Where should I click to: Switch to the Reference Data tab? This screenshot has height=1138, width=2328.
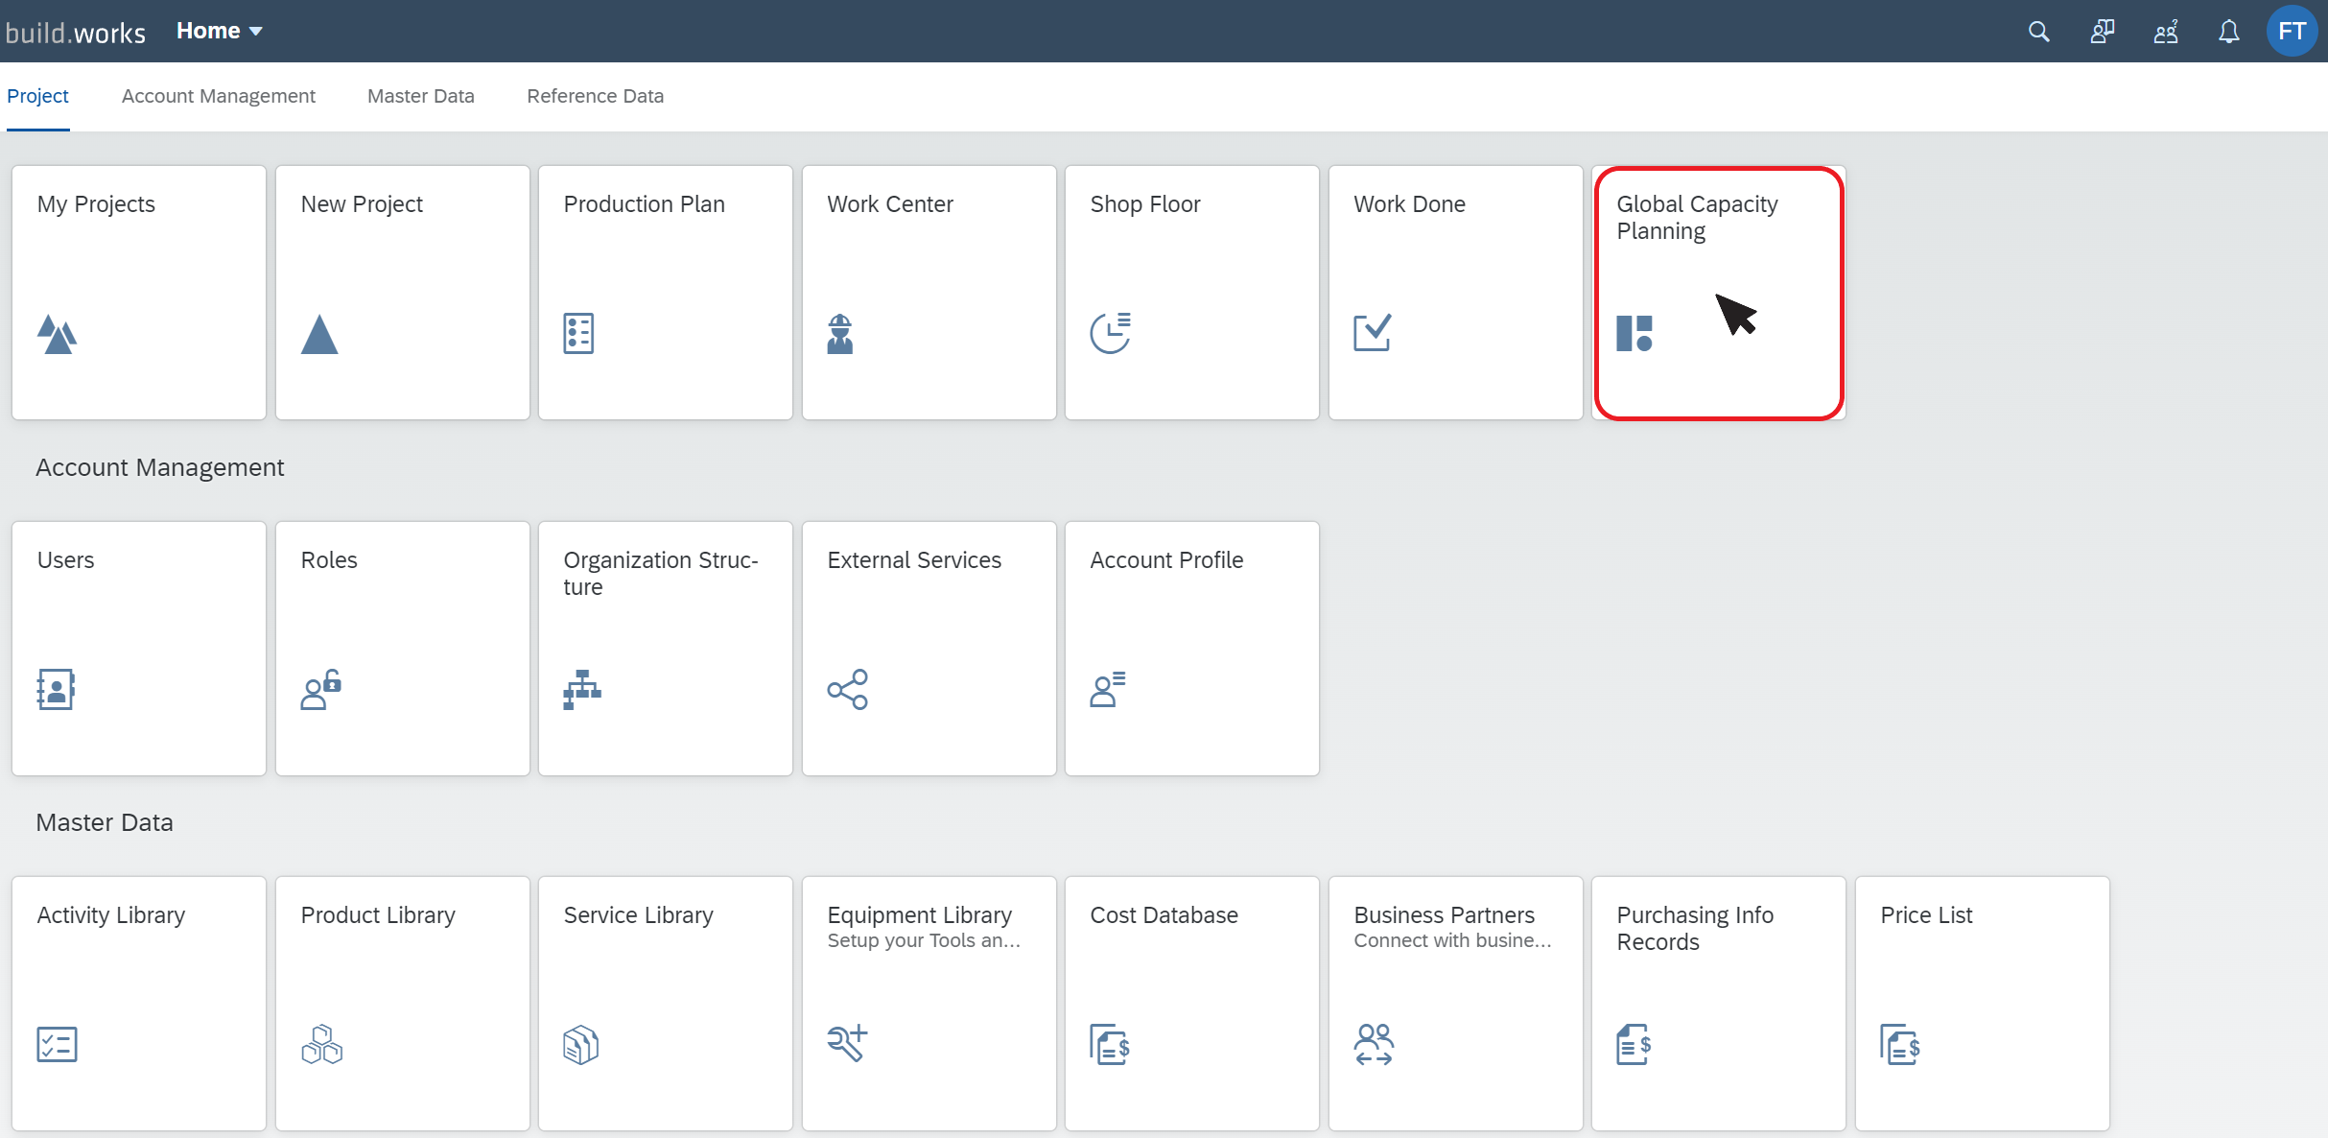pyautogui.click(x=595, y=96)
